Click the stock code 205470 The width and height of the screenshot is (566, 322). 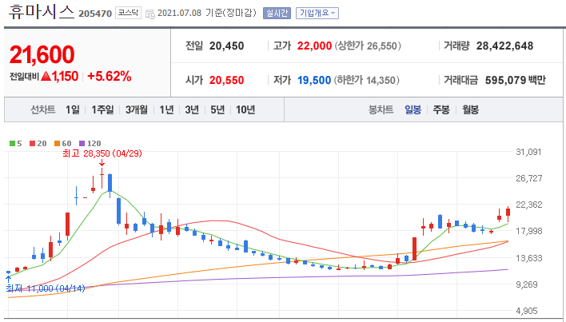(95, 14)
